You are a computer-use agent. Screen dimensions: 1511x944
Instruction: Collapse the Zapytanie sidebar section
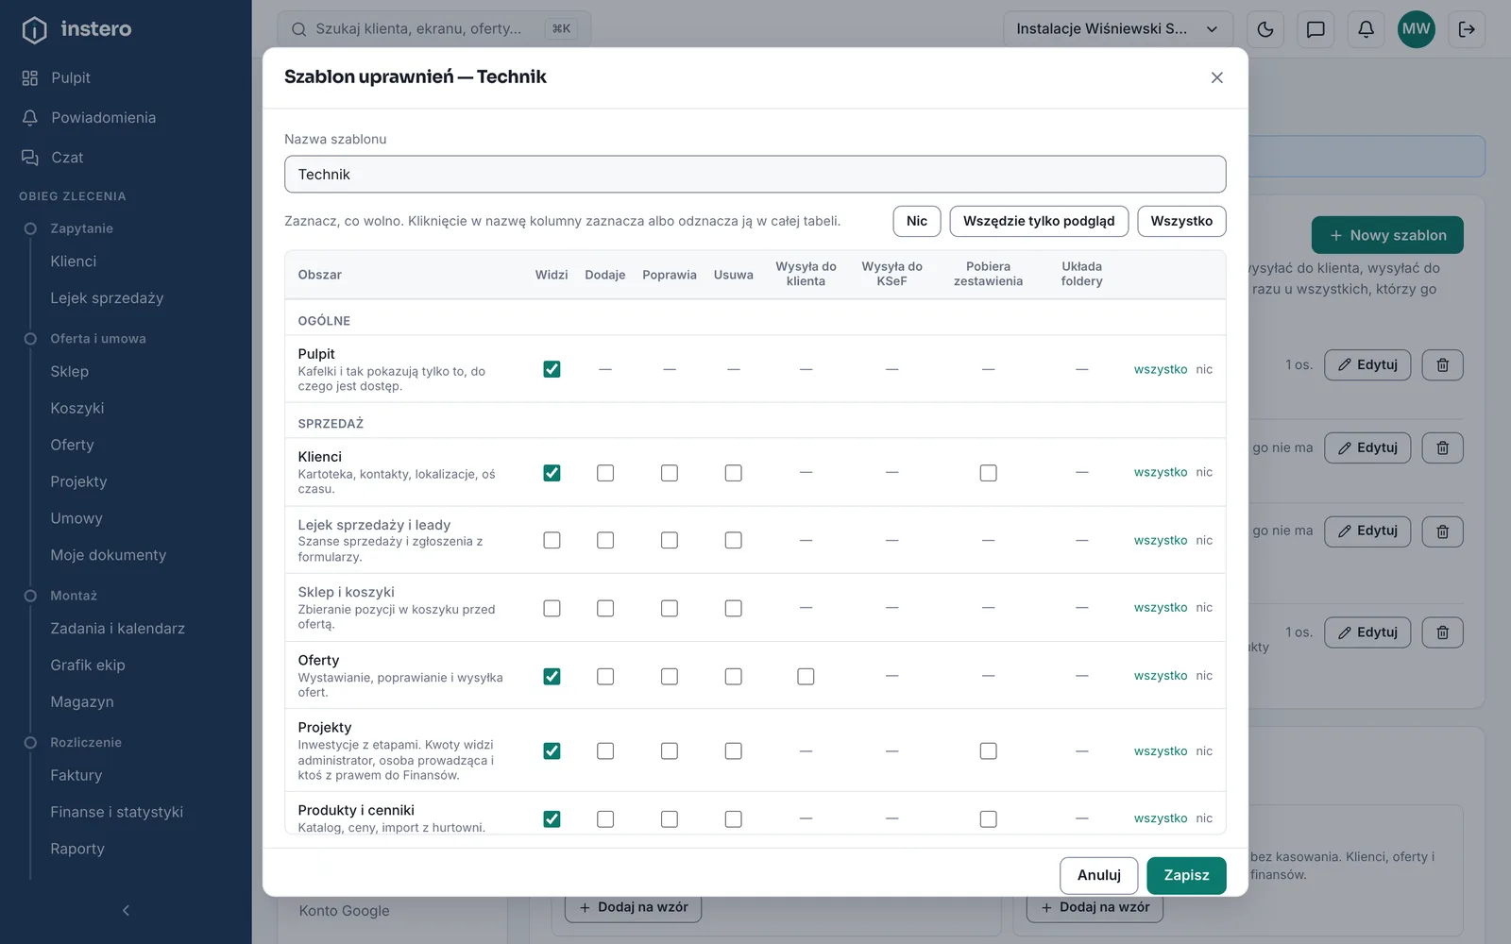(x=81, y=228)
